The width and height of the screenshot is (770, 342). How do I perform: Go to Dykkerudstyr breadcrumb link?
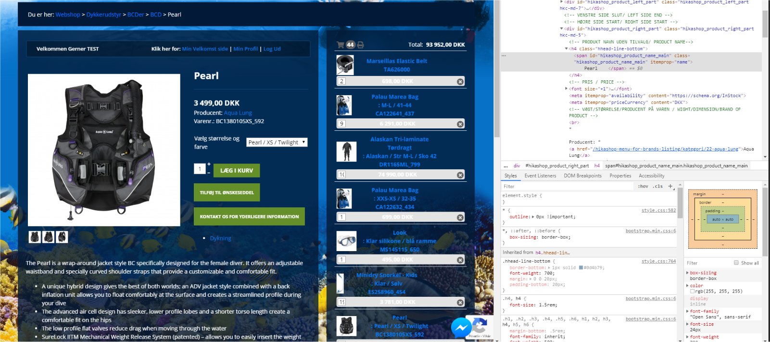coord(104,15)
